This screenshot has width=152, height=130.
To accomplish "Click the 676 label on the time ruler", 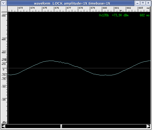I will coord(57,8).
